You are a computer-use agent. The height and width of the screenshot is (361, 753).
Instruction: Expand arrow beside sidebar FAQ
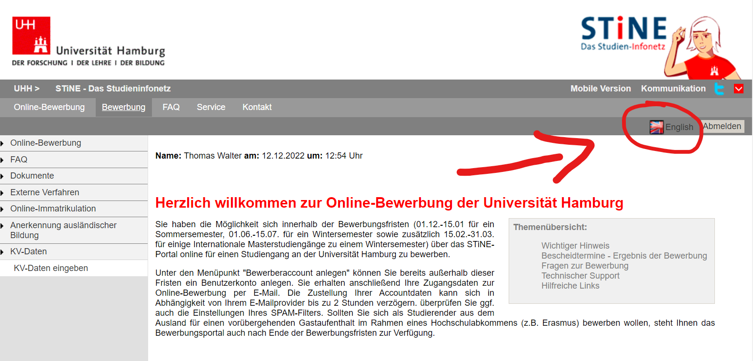tap(2, 160)
